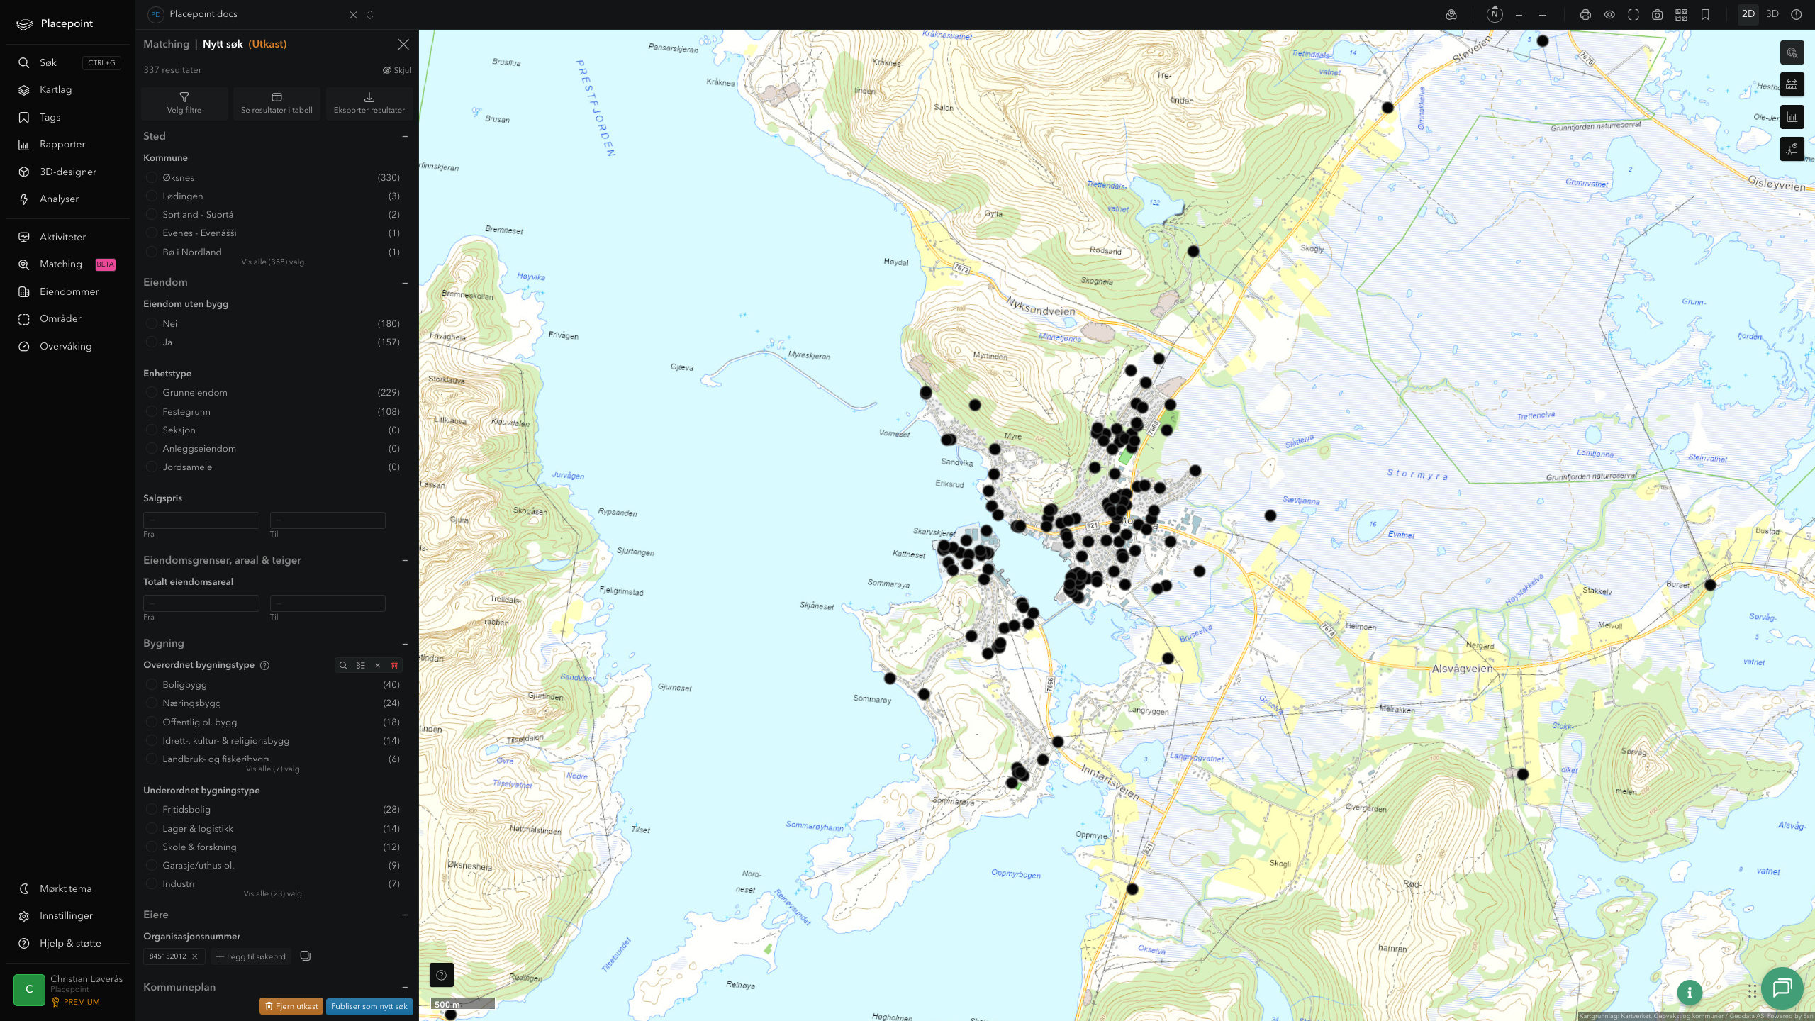Click the green info circle on map
The height and width of the screenshot is (1021, 1815).
click(x=1690, y=993)
